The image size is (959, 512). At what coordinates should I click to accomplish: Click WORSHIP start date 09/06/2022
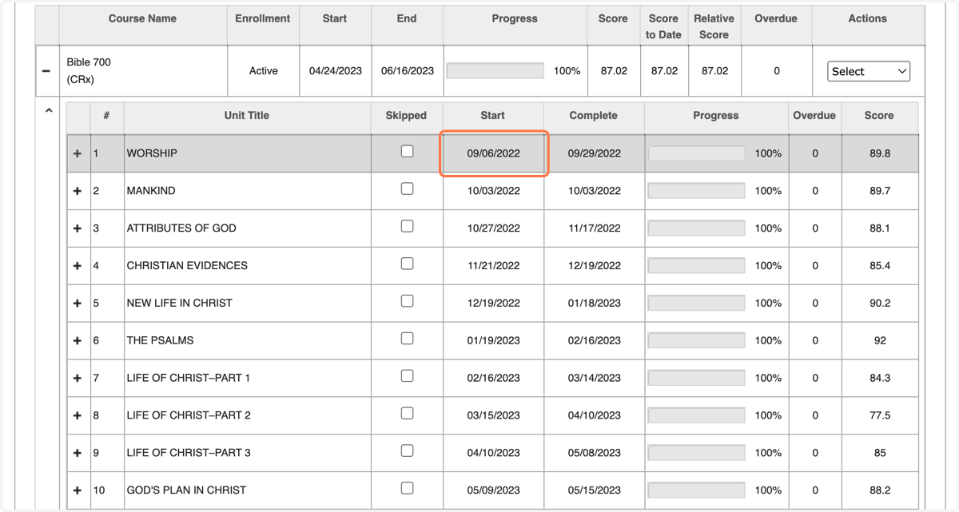(x=494, y=153)
